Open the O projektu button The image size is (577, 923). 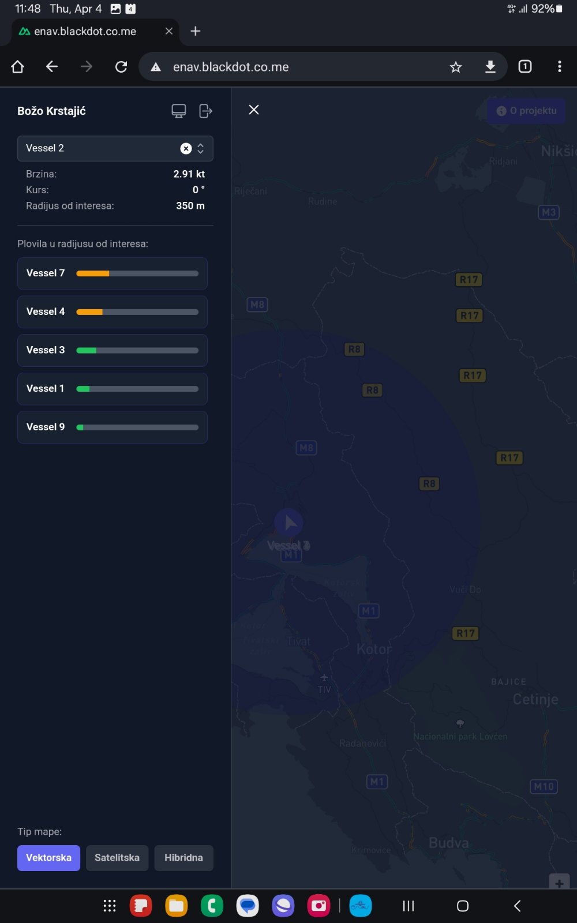click(x=526, y=111)
